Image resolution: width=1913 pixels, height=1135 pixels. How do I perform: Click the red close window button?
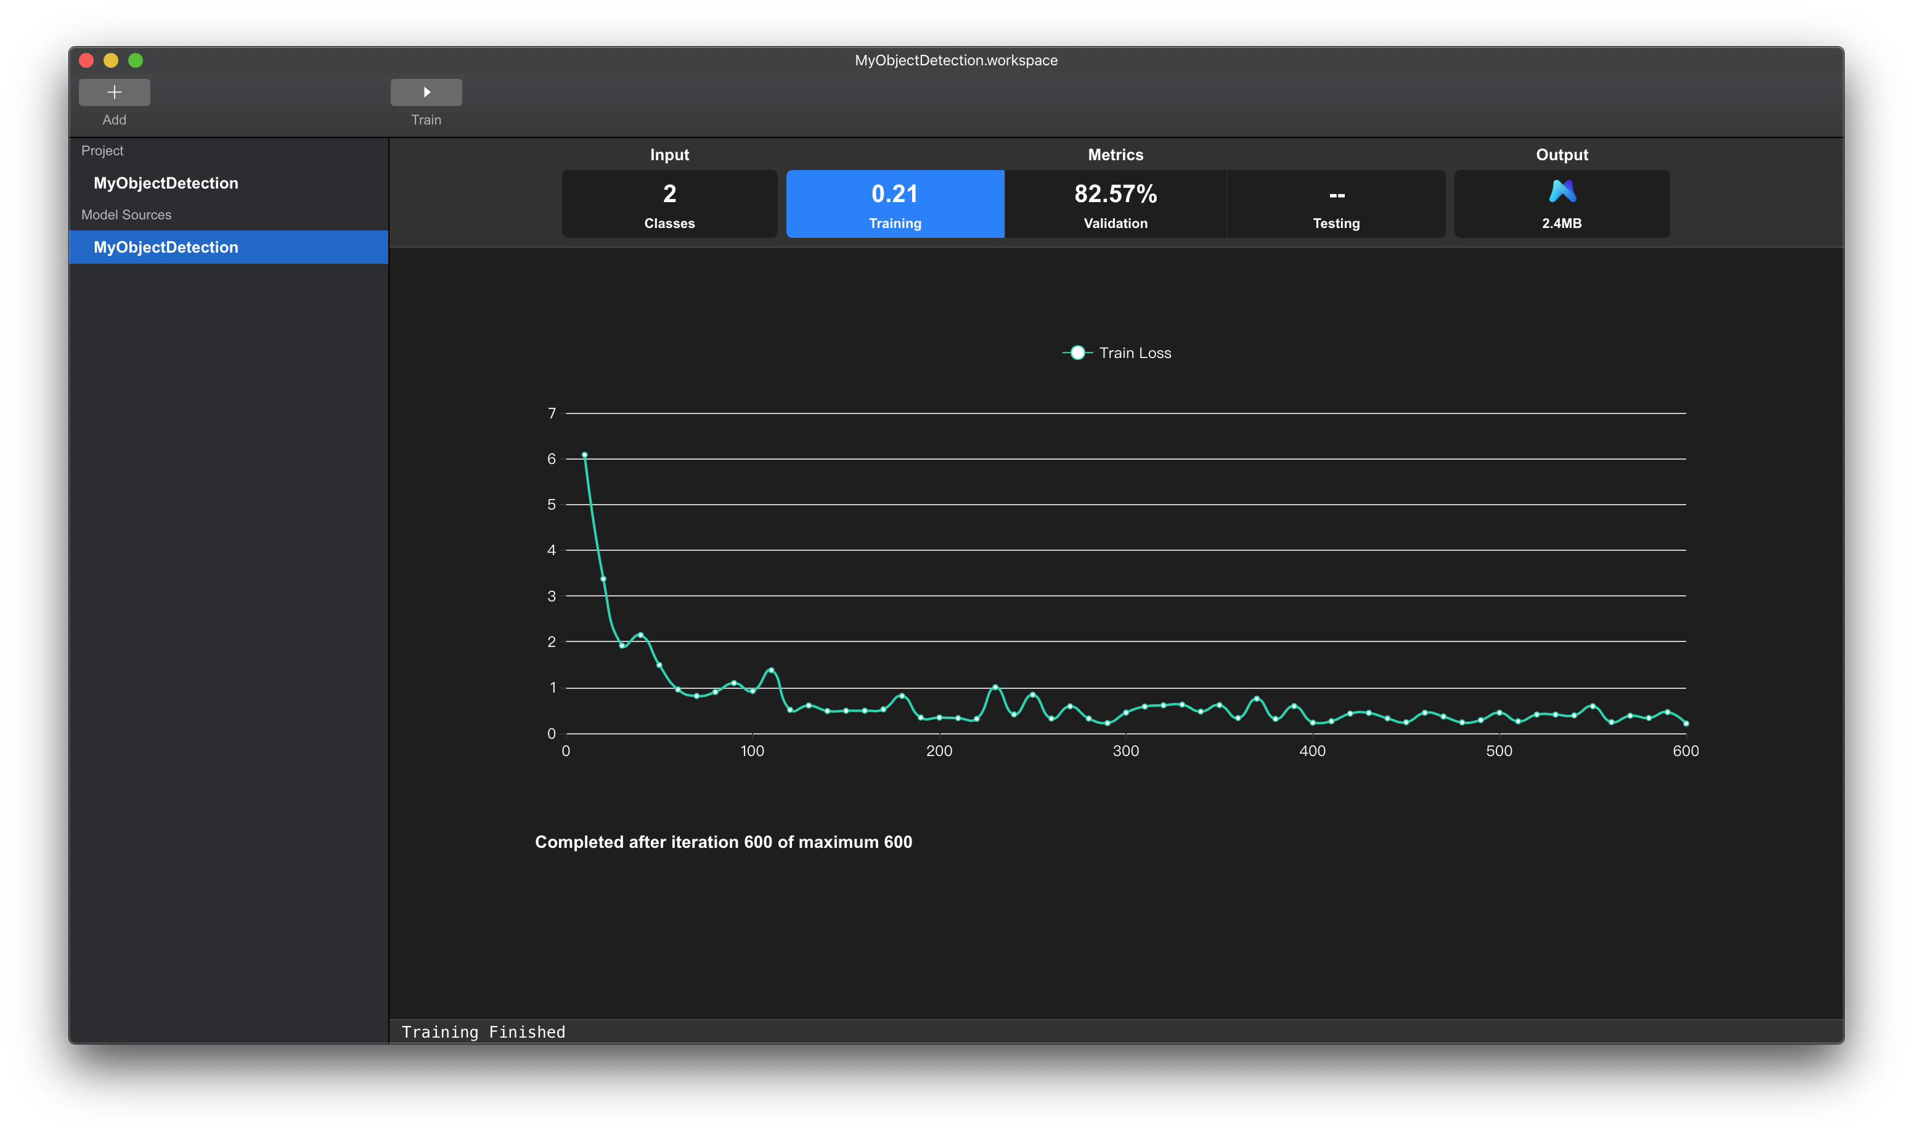pyautogui.click(x=86, y=60)
